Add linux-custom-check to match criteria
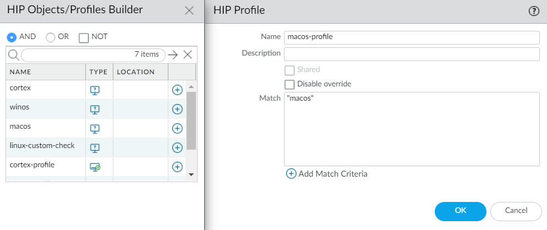 tap(177, 147)
